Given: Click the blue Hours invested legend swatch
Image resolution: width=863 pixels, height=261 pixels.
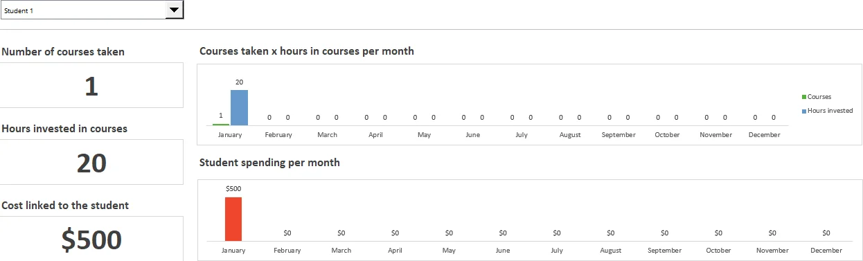Looking at the screenshot, I should tap(804, 111).
